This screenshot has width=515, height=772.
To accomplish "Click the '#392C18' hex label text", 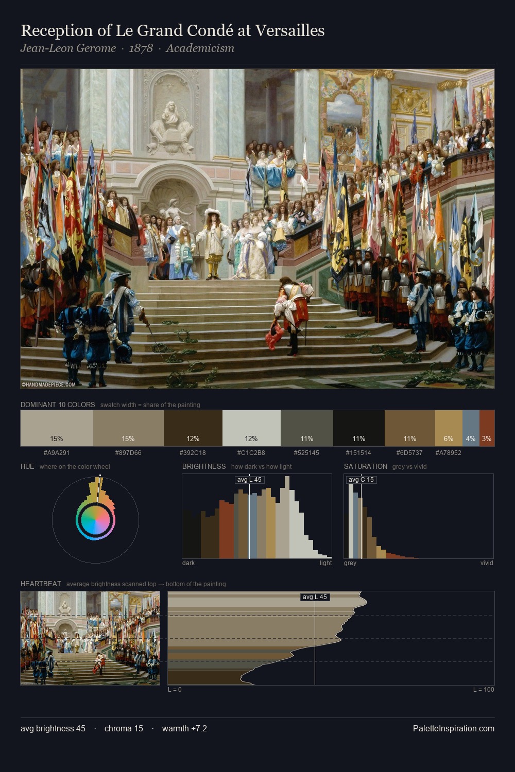I will point(193,453).
